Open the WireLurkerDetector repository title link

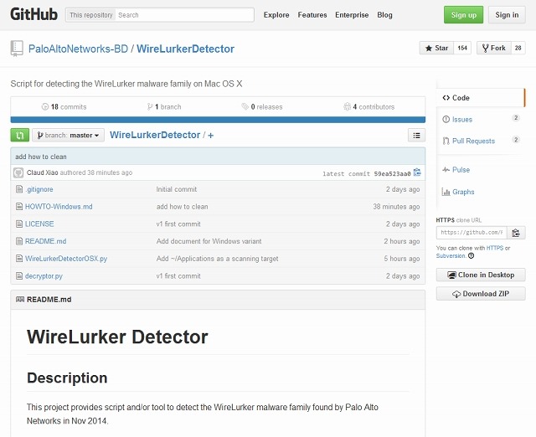click(185, 49)
